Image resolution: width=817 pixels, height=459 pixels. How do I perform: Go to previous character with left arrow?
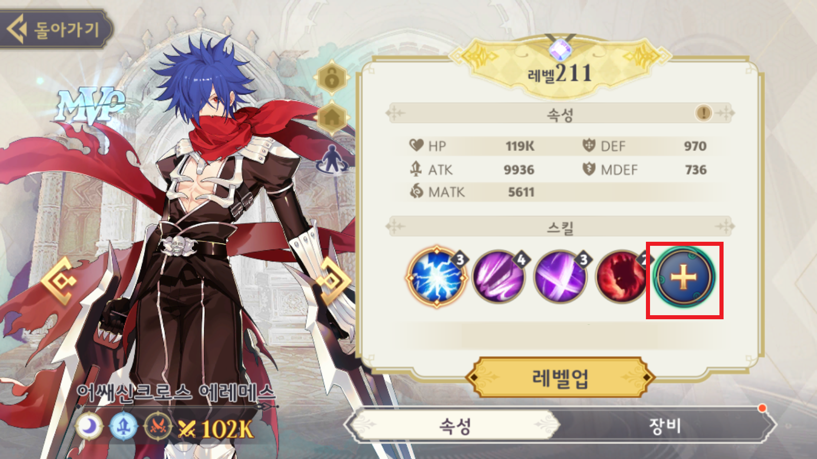tap(60, 280)
